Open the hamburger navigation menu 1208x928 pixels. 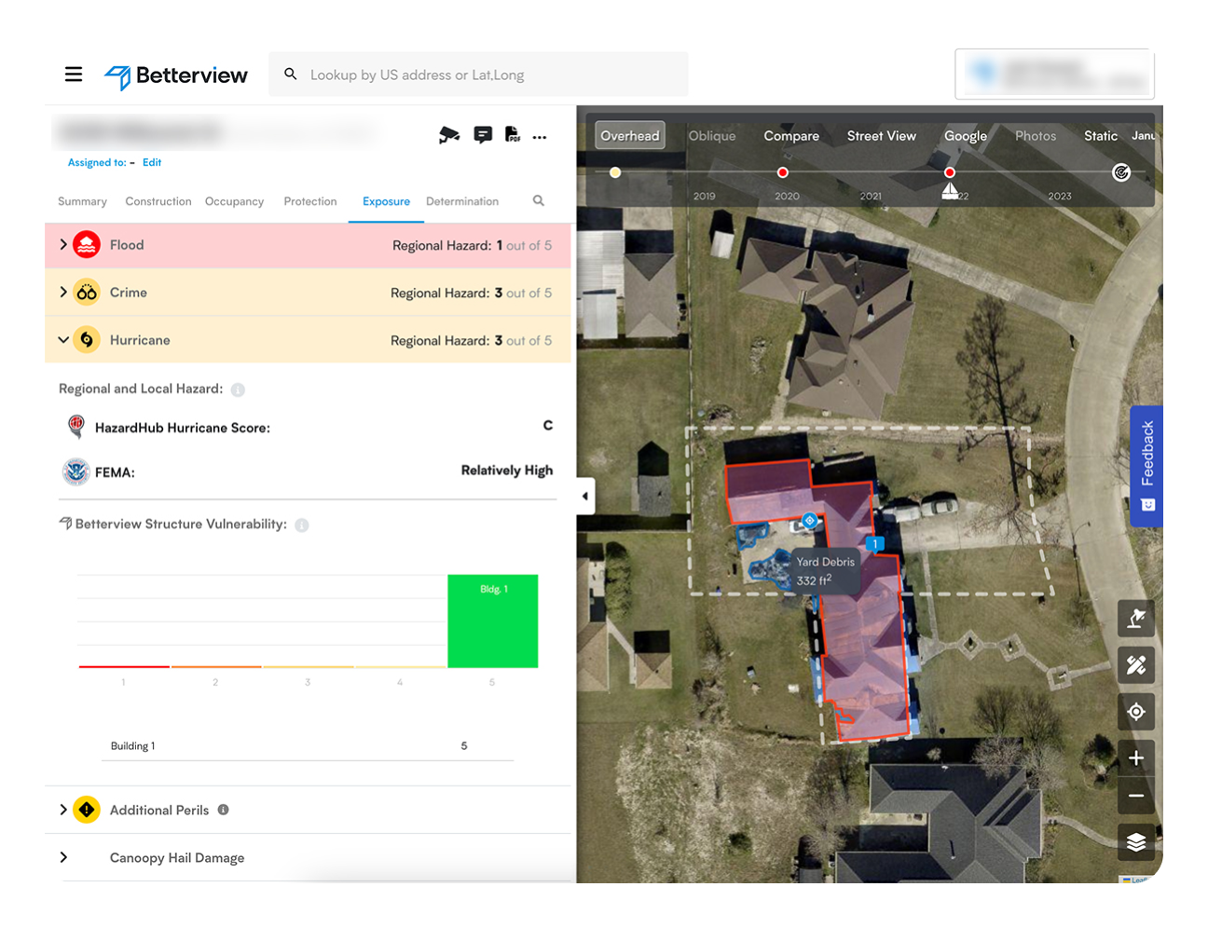coord(74,75)
